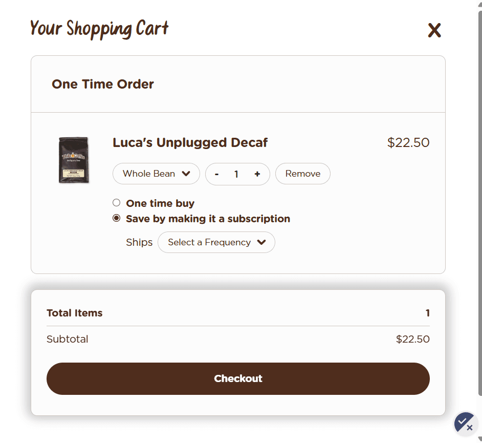Click the 'Save by making it a subscription' label
The image size is (482, 443).
(x=208, y=219)
